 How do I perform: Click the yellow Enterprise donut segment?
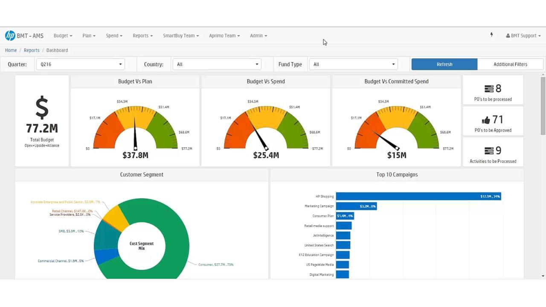point(117,217)
